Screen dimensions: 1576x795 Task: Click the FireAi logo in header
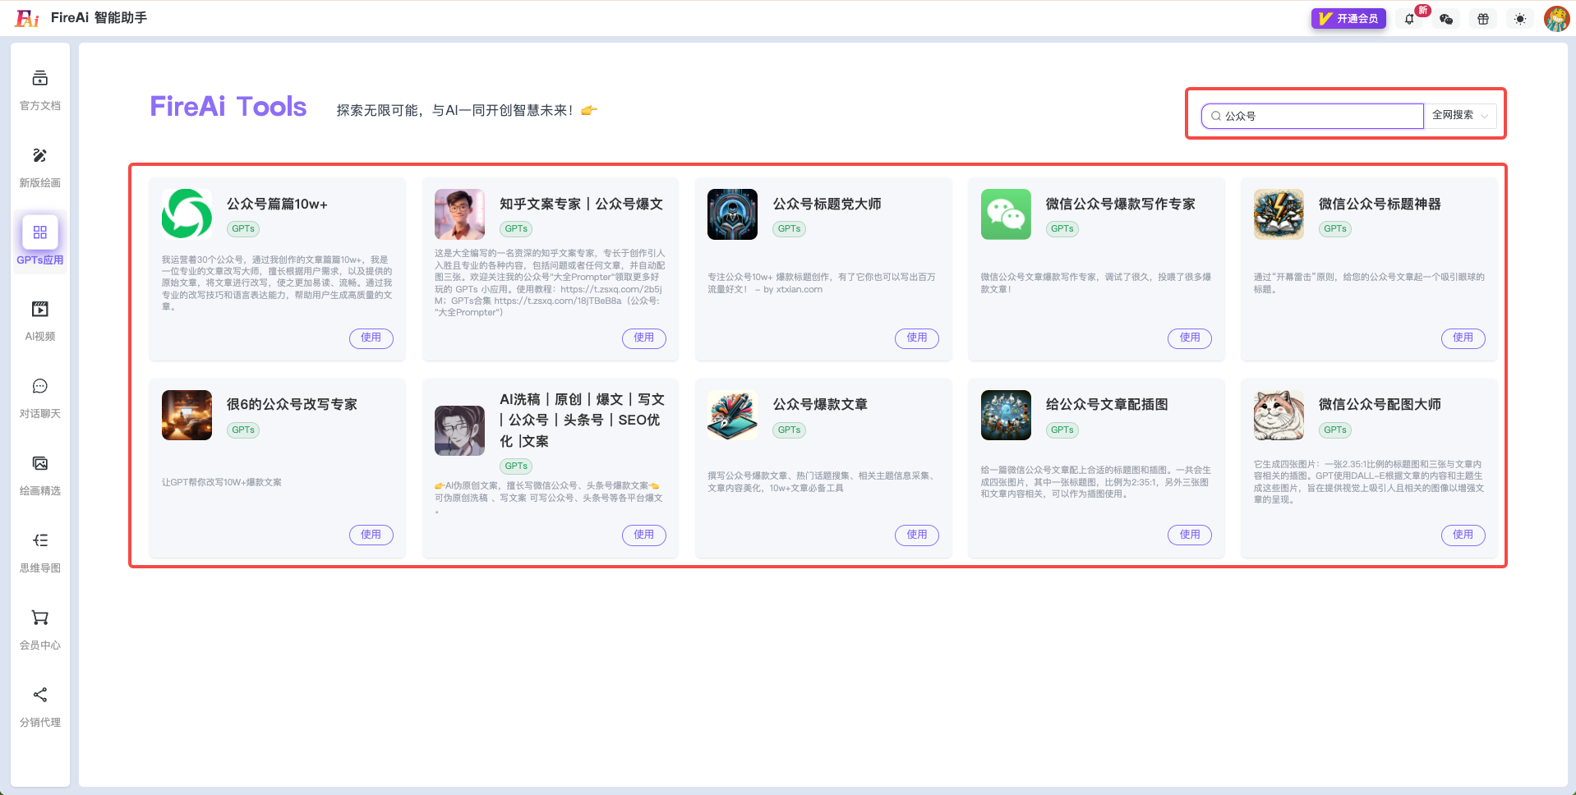[27, 18]
